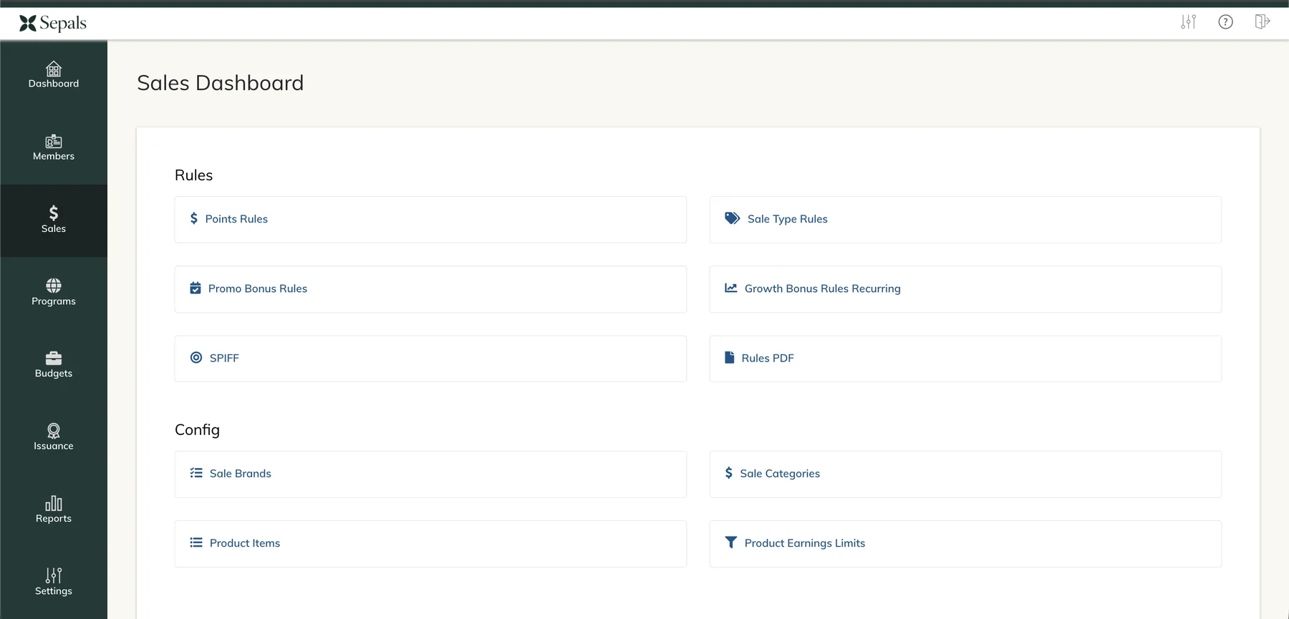Go to Dashboard in the sidebar
The height and width of the screenshot is (619, 1289).
click(54, 84)
